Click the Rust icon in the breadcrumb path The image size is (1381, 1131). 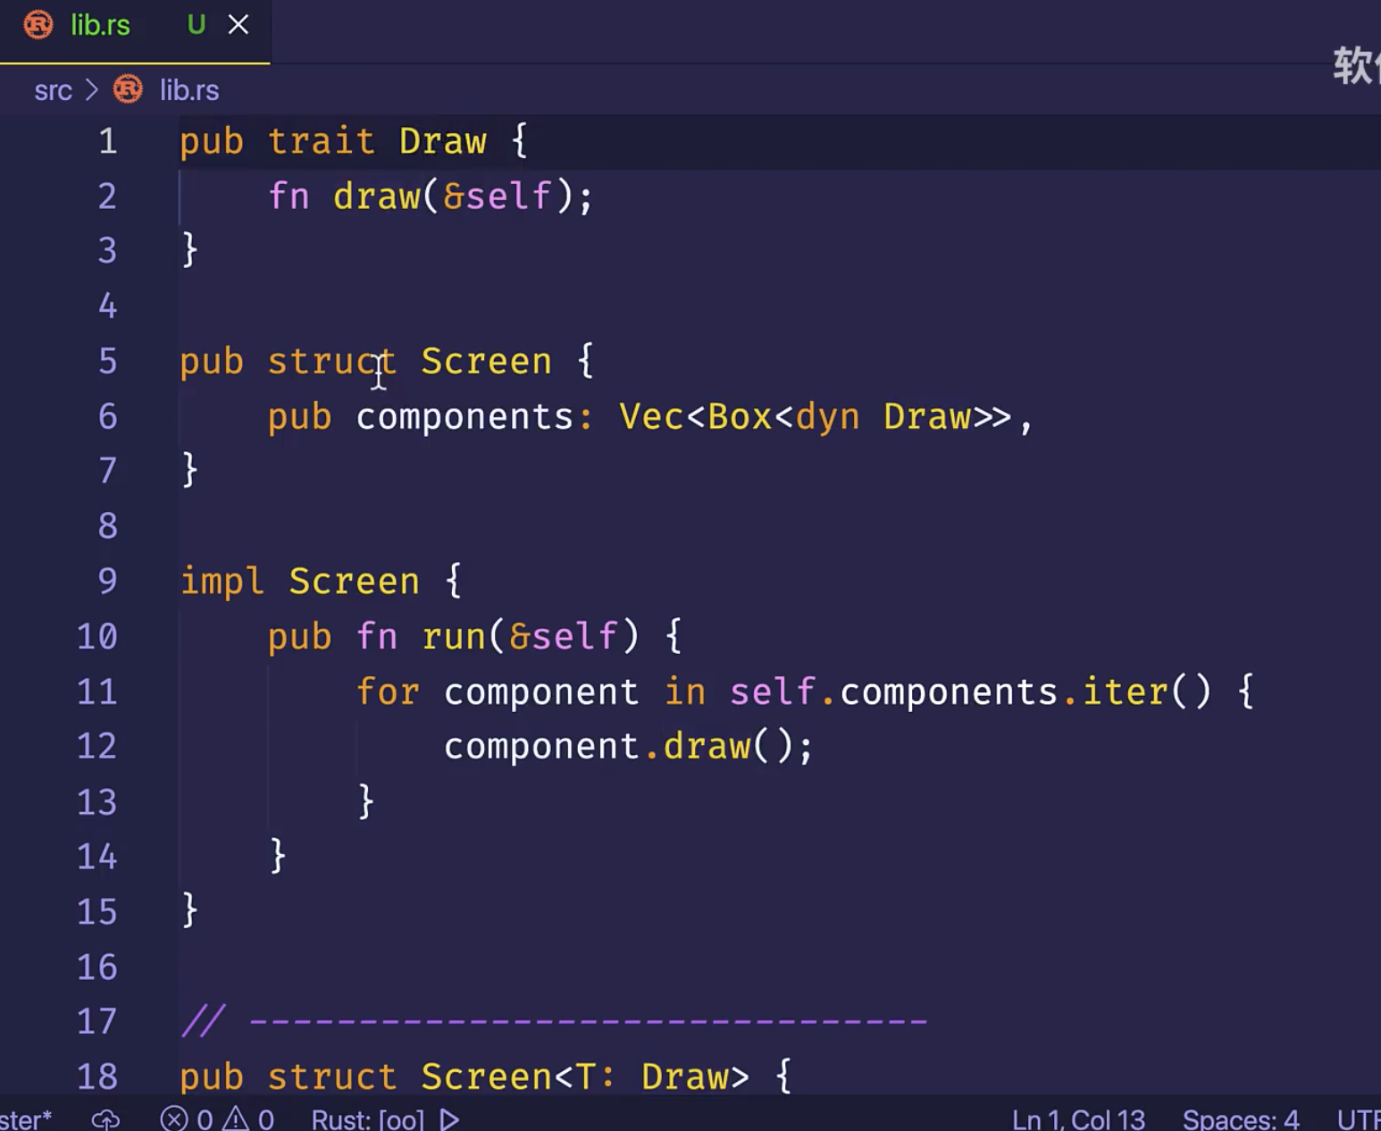point(128,90)
